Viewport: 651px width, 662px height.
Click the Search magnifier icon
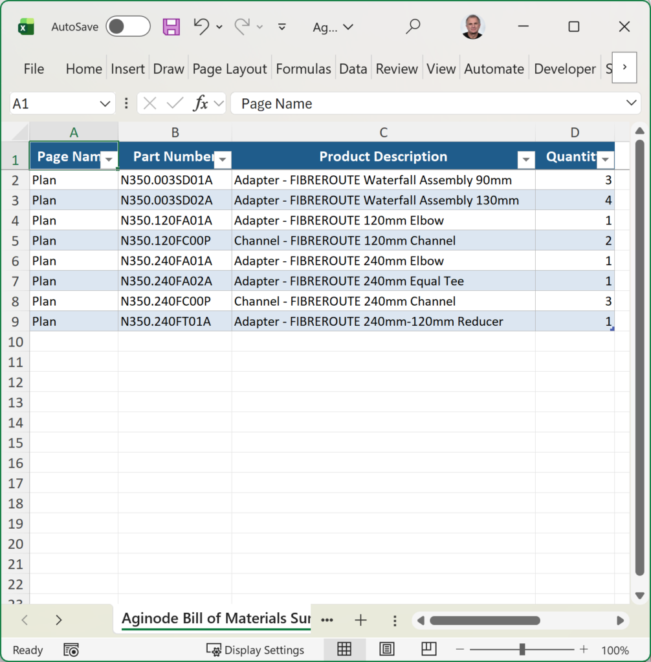point(413,26)
